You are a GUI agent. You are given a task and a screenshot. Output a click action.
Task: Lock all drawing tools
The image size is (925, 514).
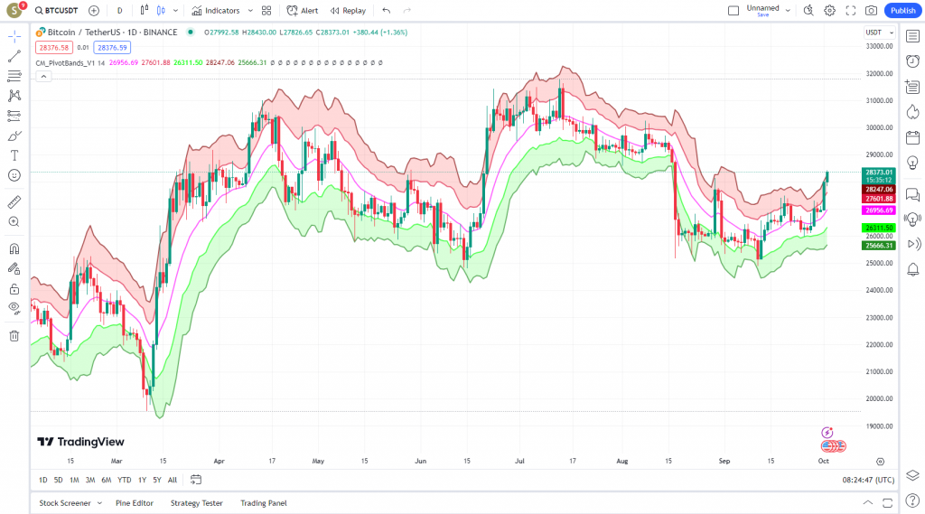point(14,288)
